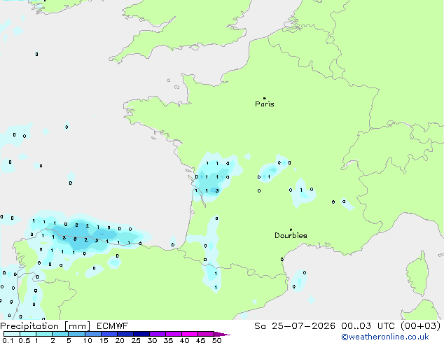Click the legend value 25 label
The width and height of the screenshot is (444, 343).
point(136,340)
